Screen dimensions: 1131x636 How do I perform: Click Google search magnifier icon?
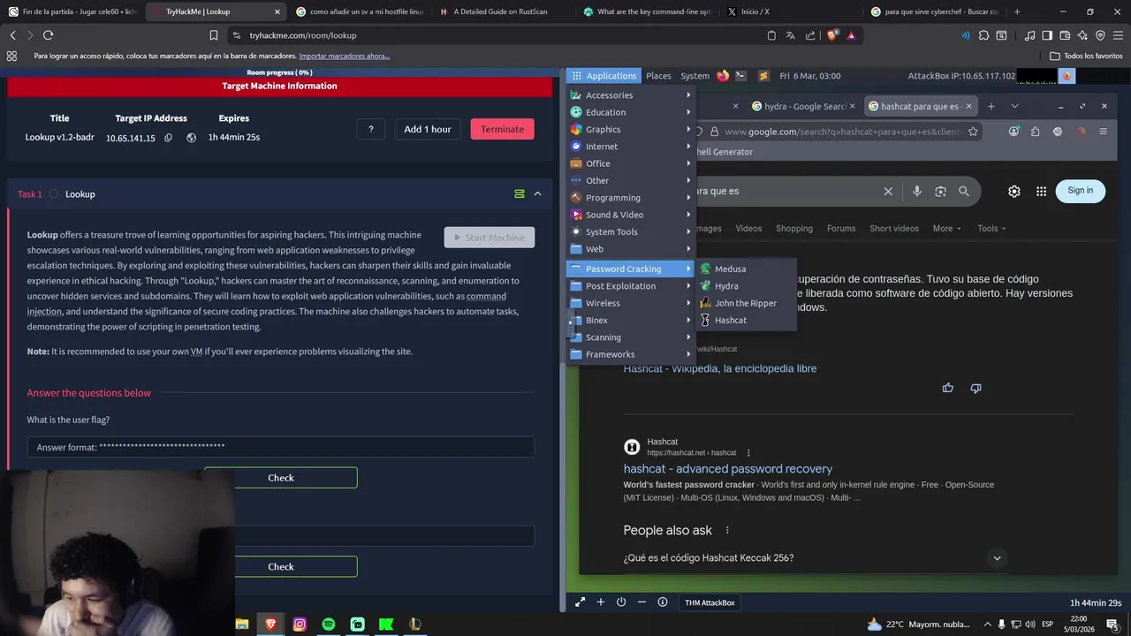pos(964,191)
